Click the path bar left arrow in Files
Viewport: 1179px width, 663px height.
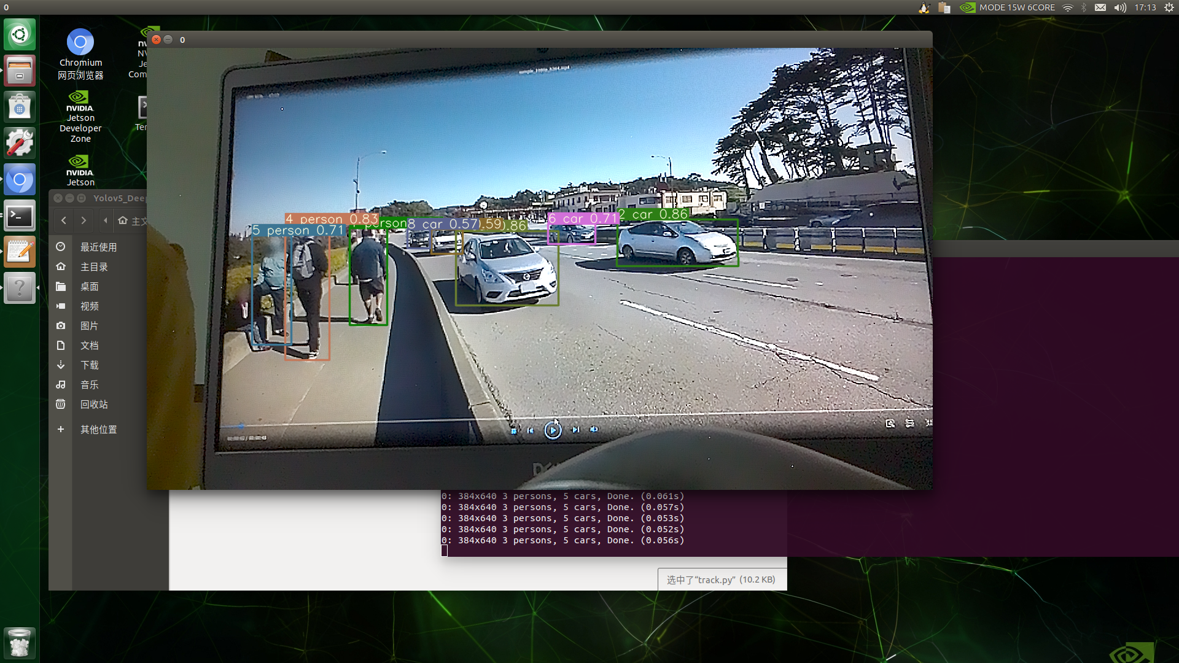[106, 220]
